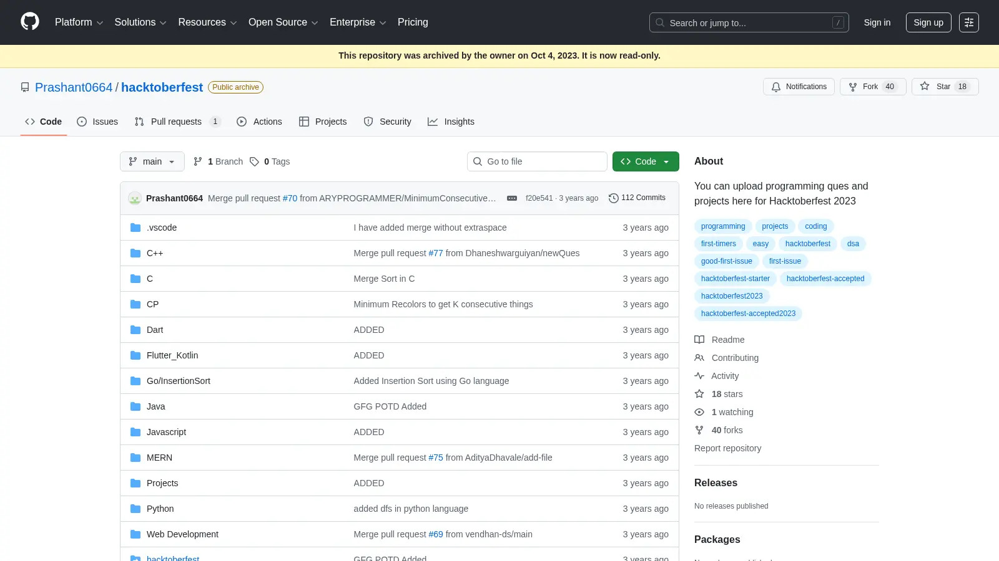The width and height of the screenshot is (999, 561).
Task: Click the GitHub logo icon
Action: click(x=30, y=22)
